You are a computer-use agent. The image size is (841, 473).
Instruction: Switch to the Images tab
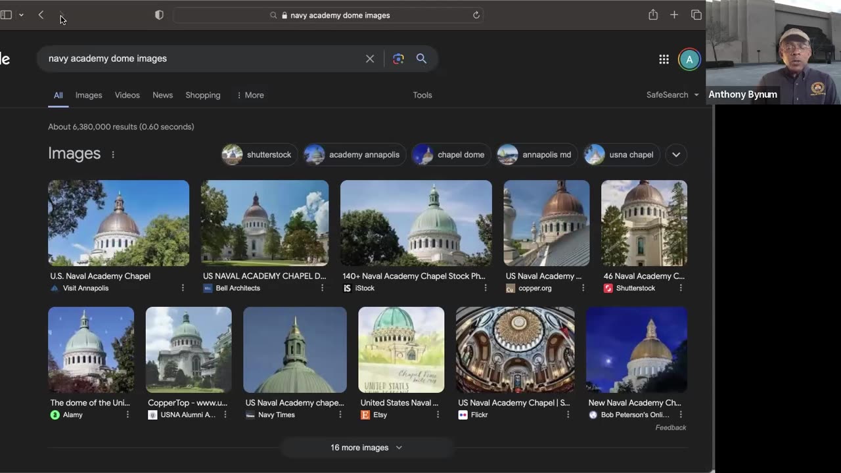coord(89,95)
